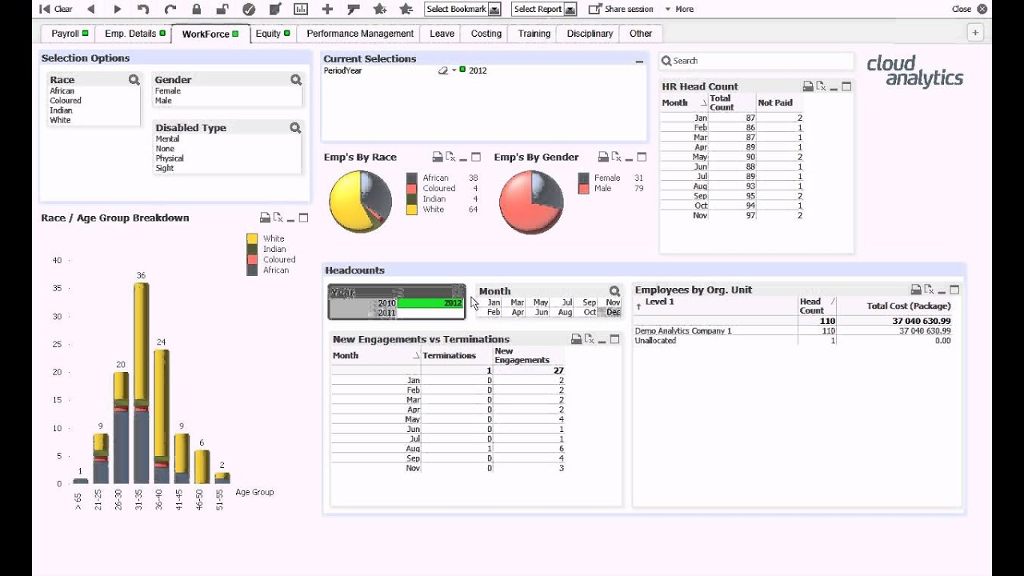The height and width of the screenshot is (576, 1024).
Task: Export New Engagements vs Terminations to Excel
Action: pyautogui.click(x=589, y=339)
